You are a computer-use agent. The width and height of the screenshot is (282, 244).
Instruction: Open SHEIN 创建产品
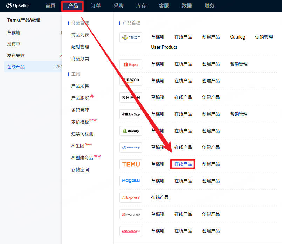tap(211, 97)
